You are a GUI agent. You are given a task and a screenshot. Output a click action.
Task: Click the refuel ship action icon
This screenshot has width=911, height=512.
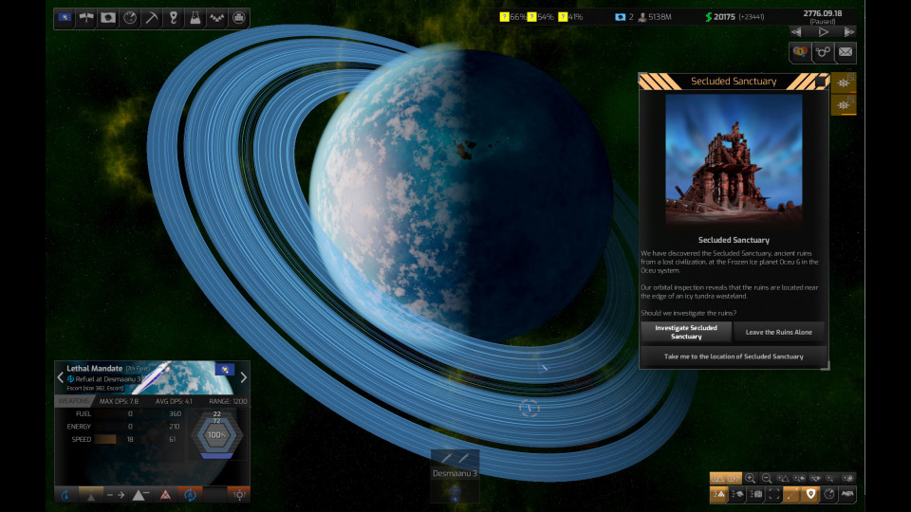[x=65, y=494]
